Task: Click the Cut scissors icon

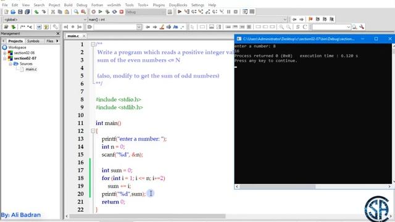Action: click(x=53, y=12)
